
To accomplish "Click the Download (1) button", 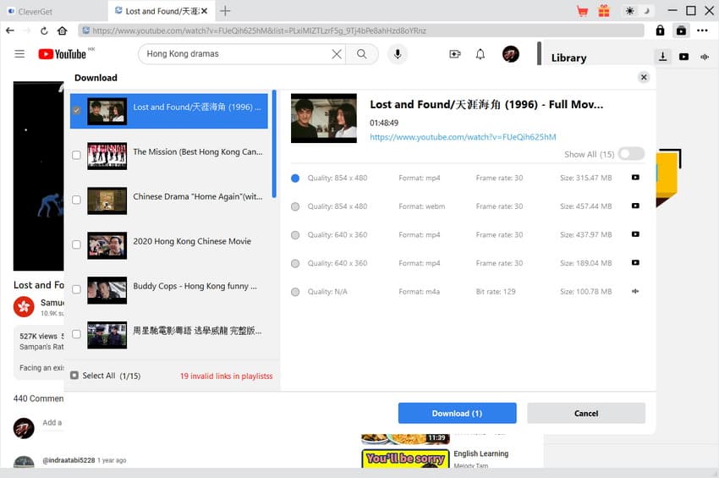I will [x=457, y=414].
